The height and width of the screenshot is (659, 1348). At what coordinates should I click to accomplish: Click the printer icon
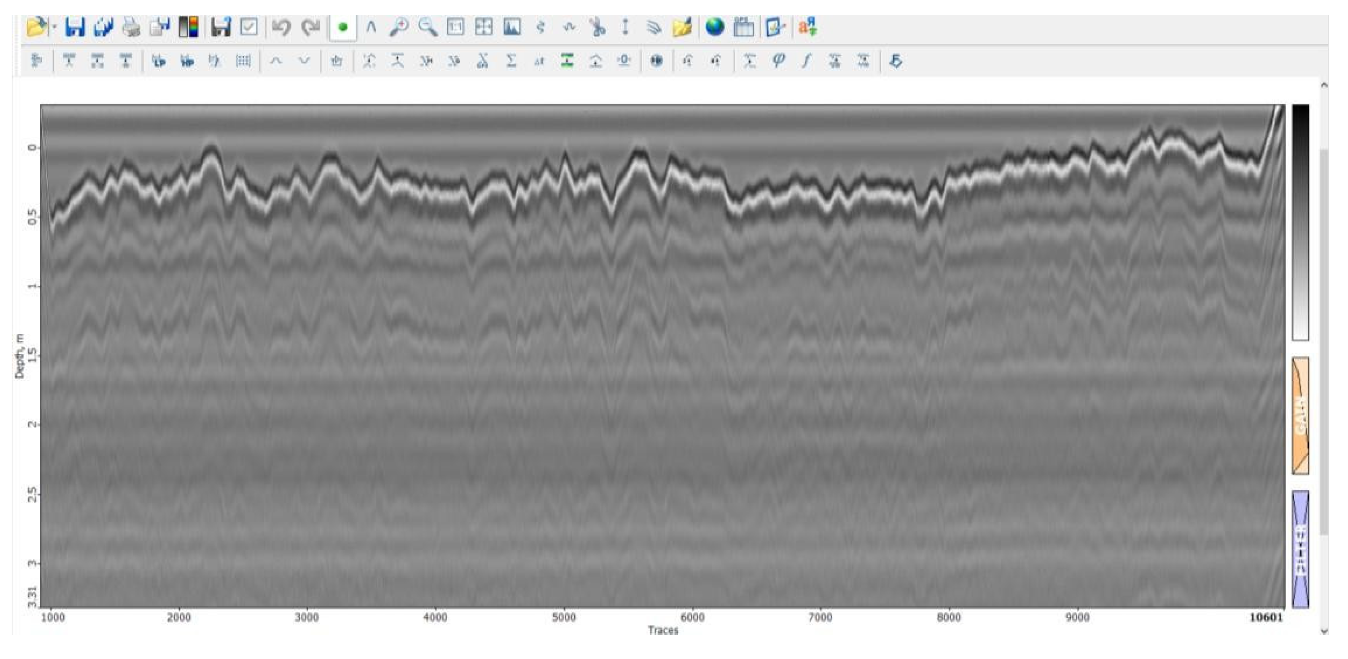click(131, 27)
